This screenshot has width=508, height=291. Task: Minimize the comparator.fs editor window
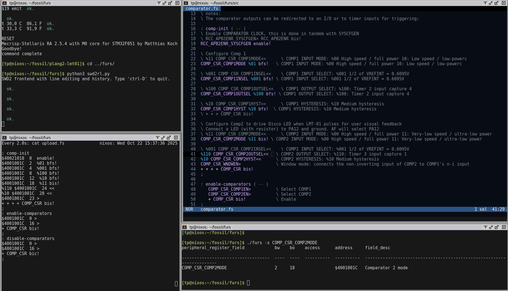pyautogui.click(x=491, y=3)
